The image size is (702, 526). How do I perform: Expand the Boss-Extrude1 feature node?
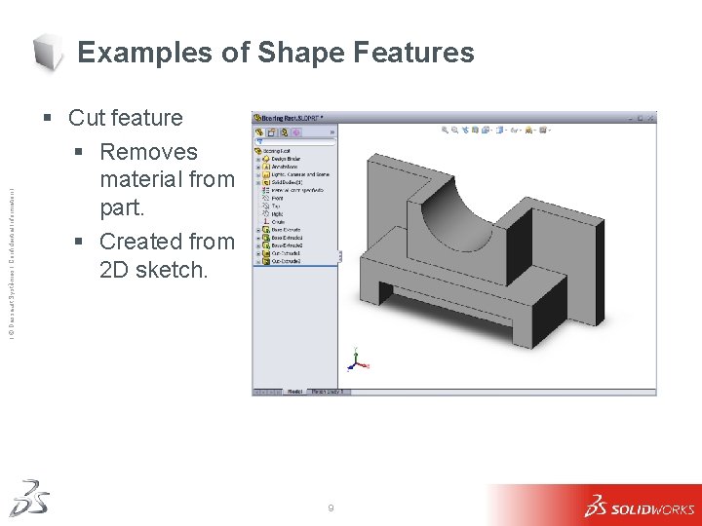[x=258, y=238]
